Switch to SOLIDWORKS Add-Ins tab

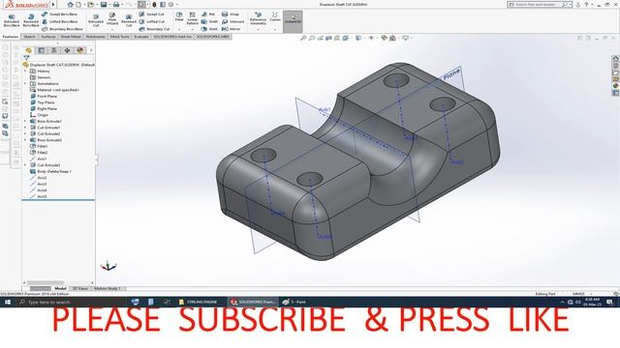172,37
